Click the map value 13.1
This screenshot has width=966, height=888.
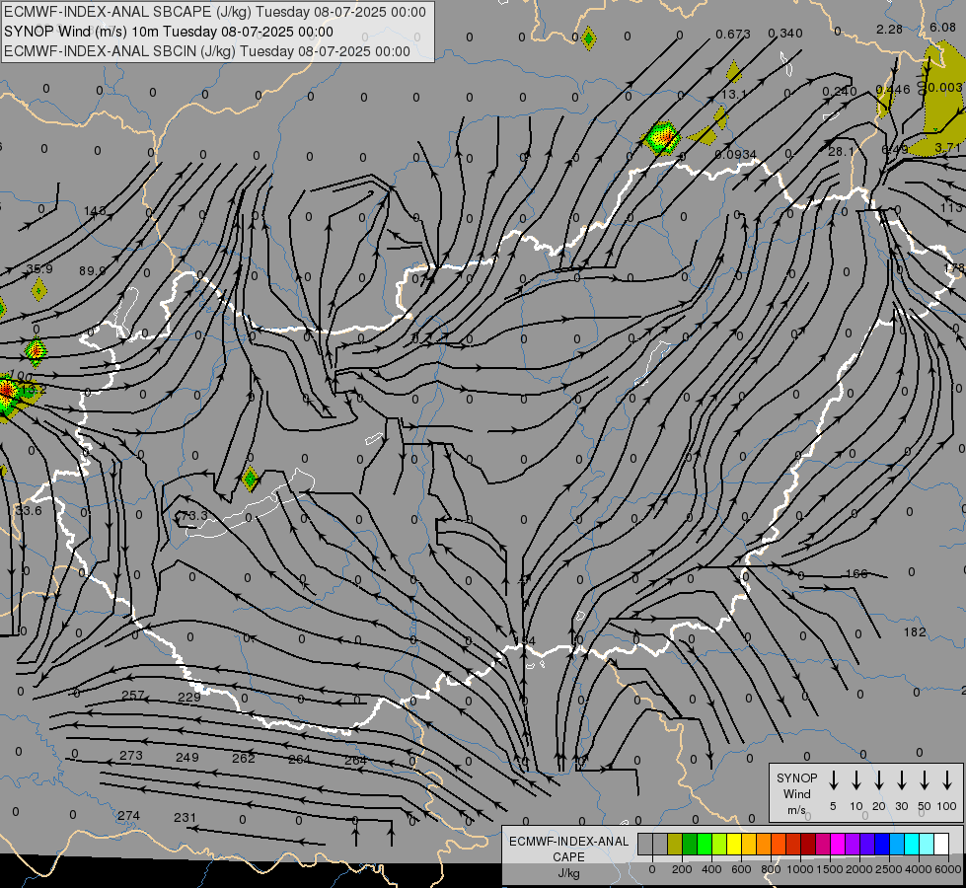[x=734, y=95]
